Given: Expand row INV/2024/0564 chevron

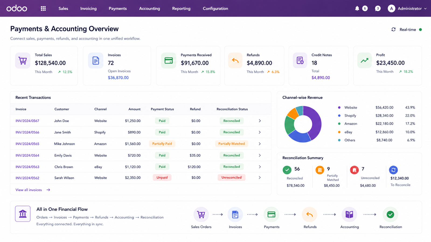Looking at the screenshot, I should coord(260,155).
